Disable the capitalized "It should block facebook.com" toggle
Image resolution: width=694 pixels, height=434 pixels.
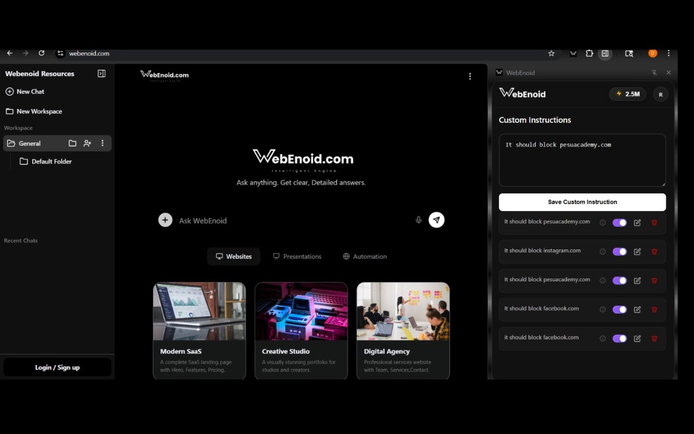pos(620,309)
